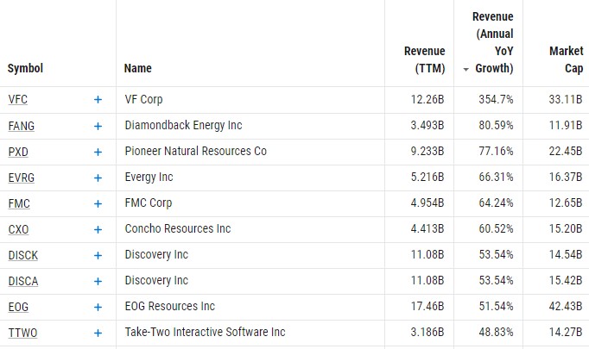589x349 pixels.
Task: Click the plus icon next to DISCK
Action: [98, 256]
